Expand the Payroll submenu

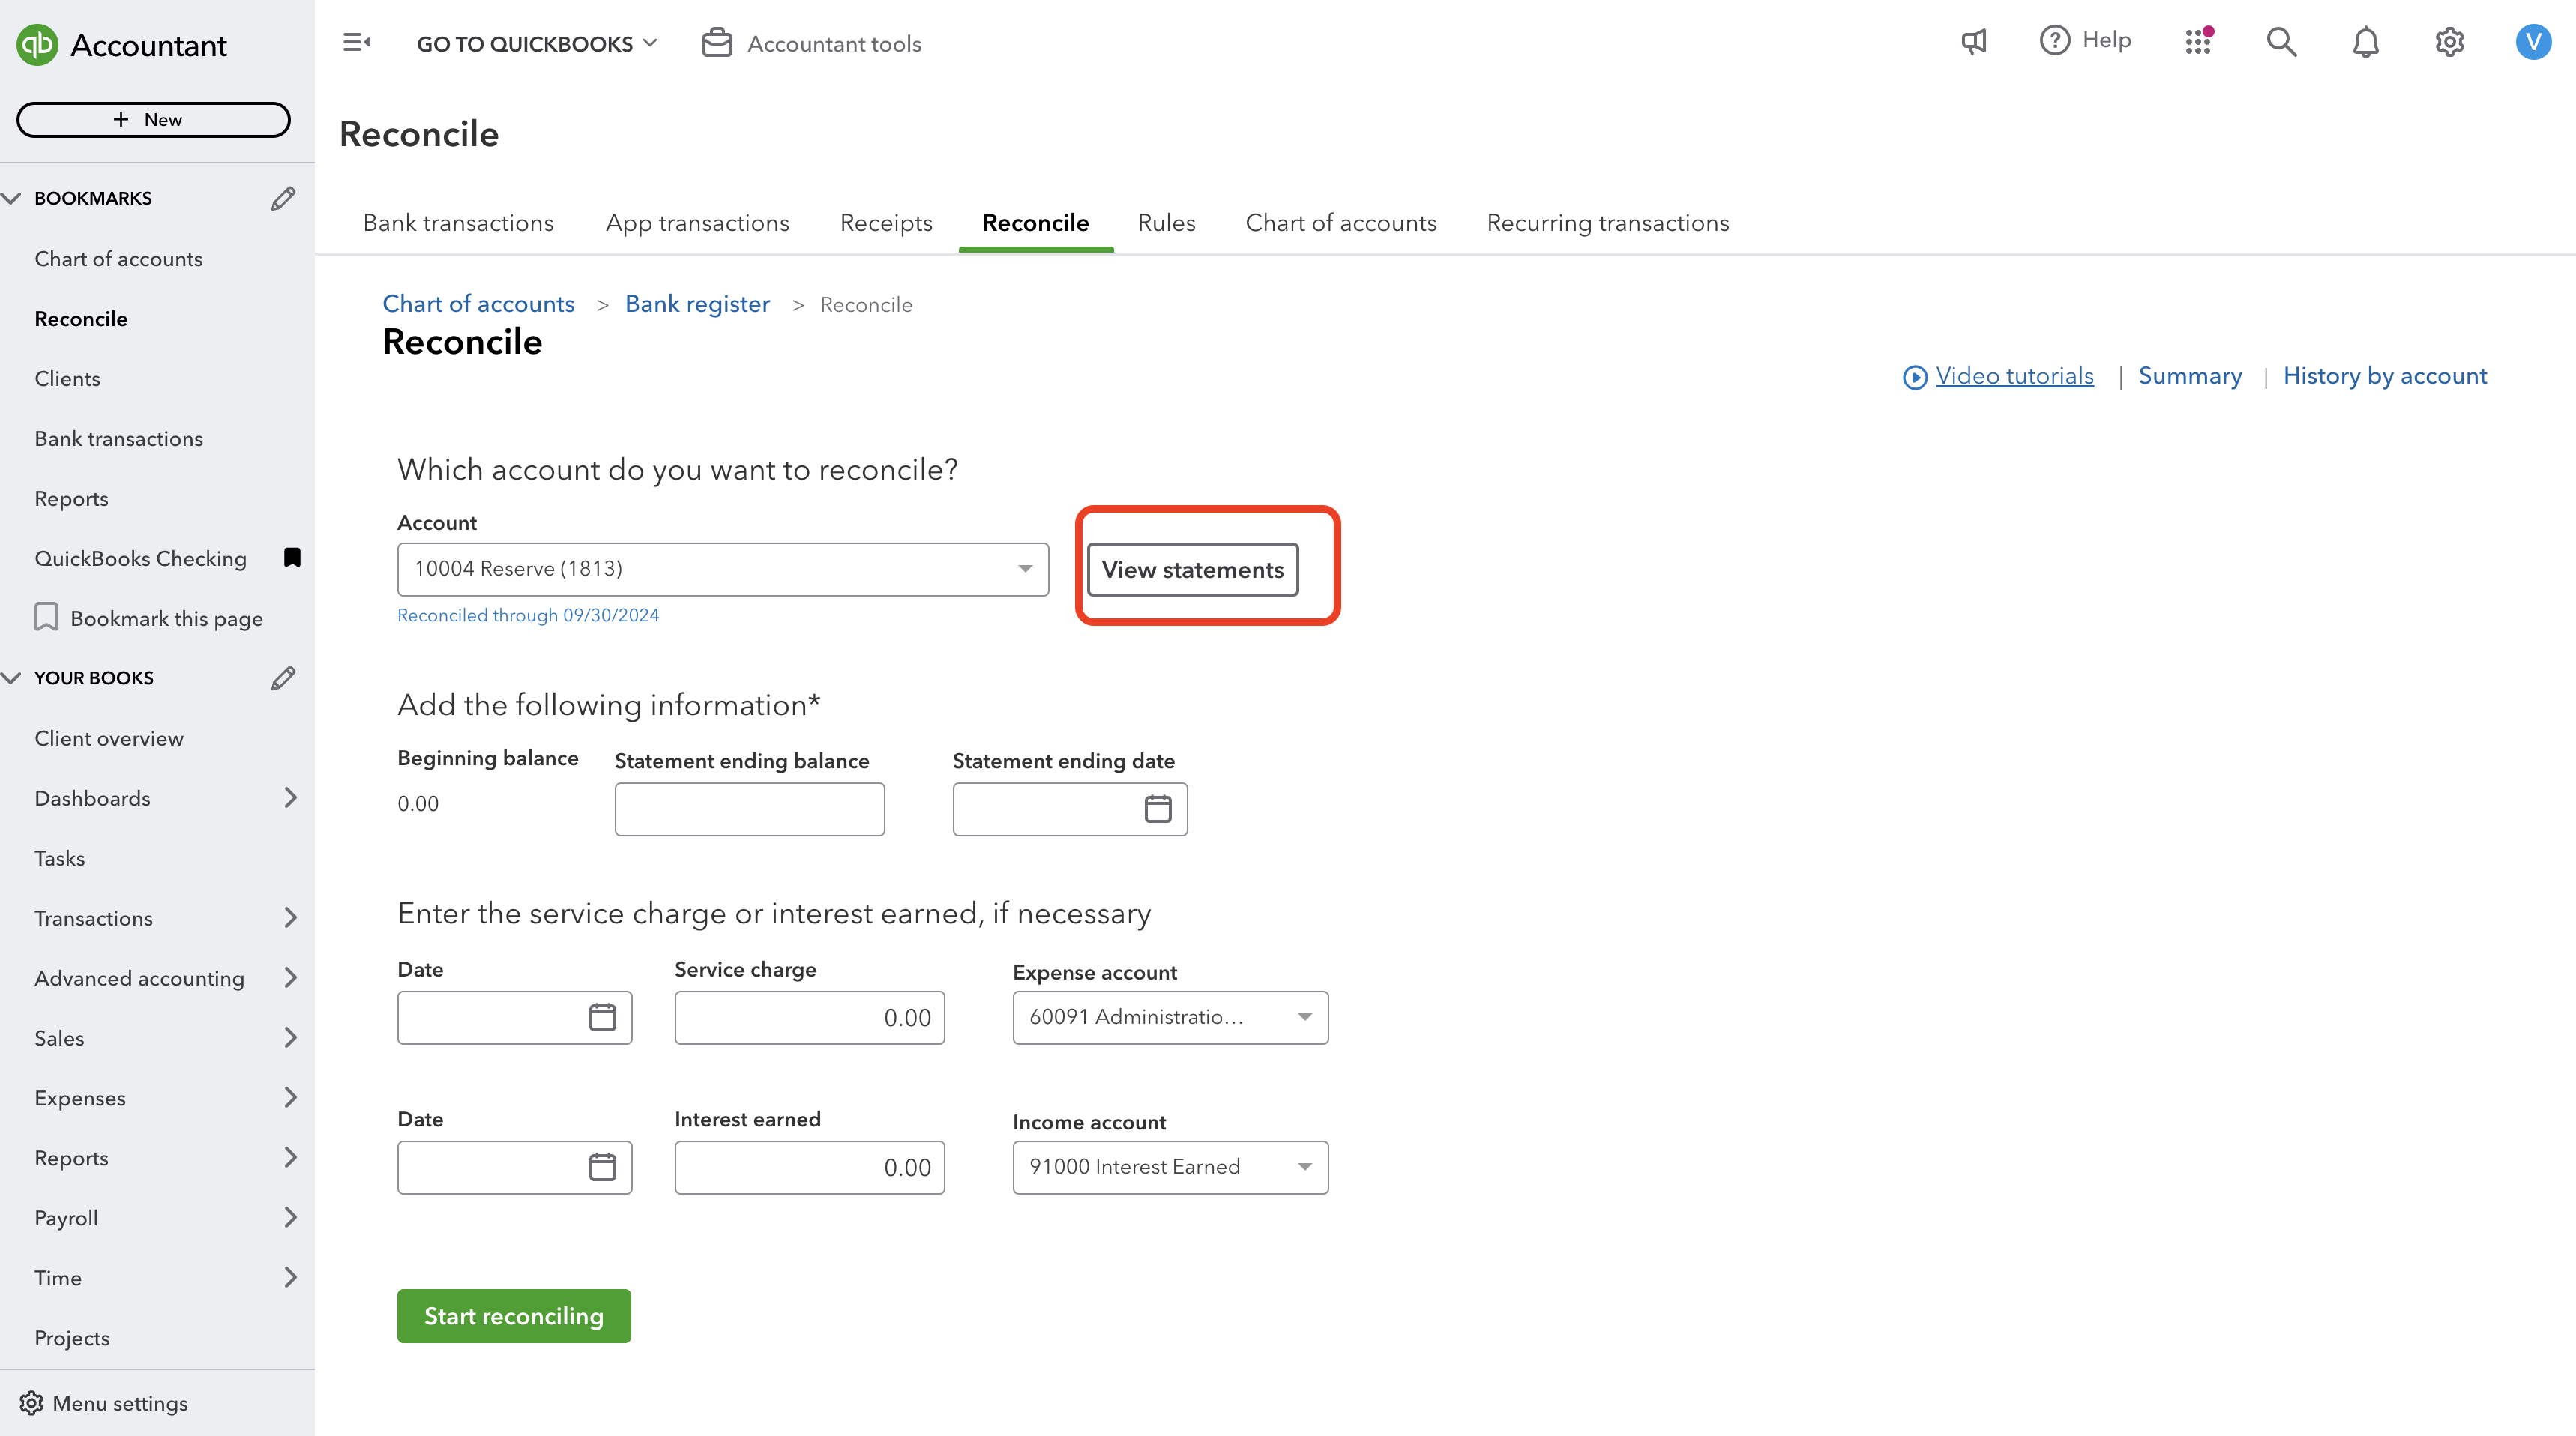coord(290,1218)
